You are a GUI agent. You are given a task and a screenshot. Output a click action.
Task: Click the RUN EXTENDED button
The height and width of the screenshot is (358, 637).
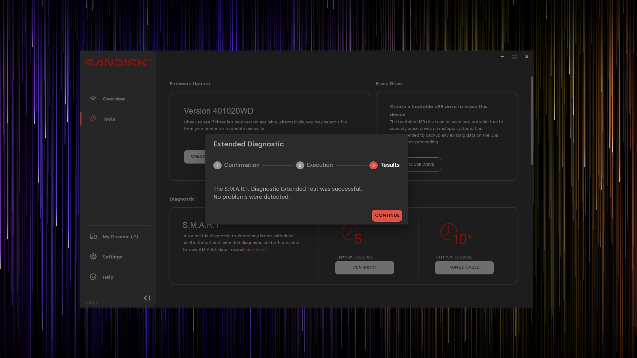(x=464, y=267)
